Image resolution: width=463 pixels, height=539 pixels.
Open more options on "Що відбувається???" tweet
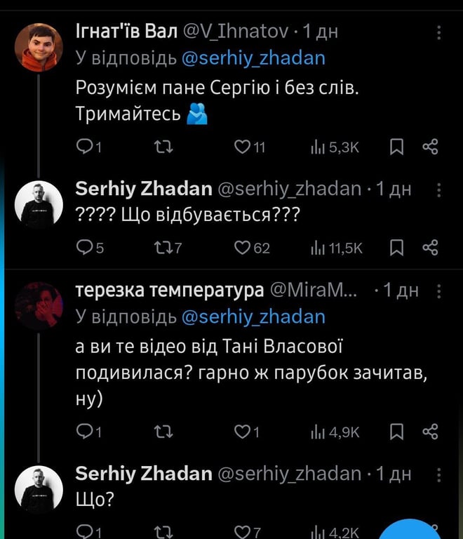pyautogui.click(x=439, y=189)
